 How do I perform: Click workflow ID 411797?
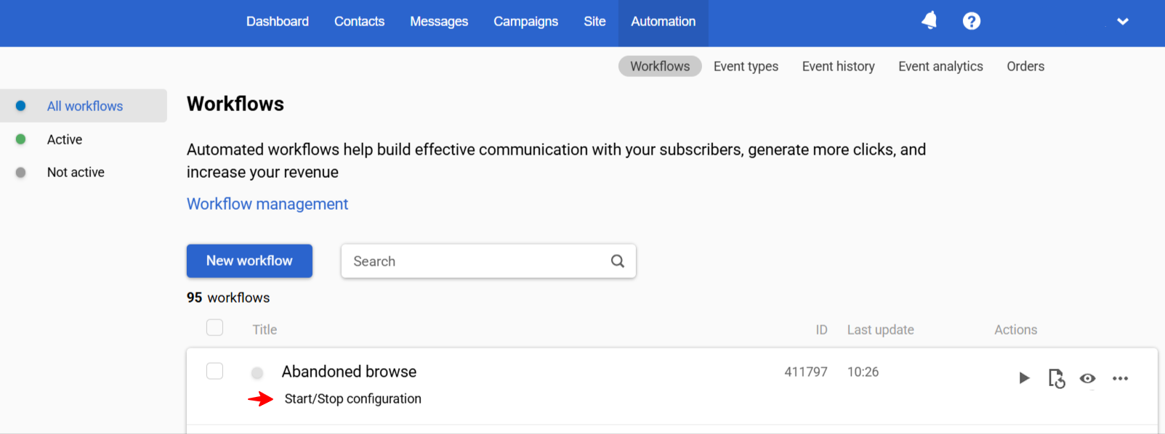point(805,372)
